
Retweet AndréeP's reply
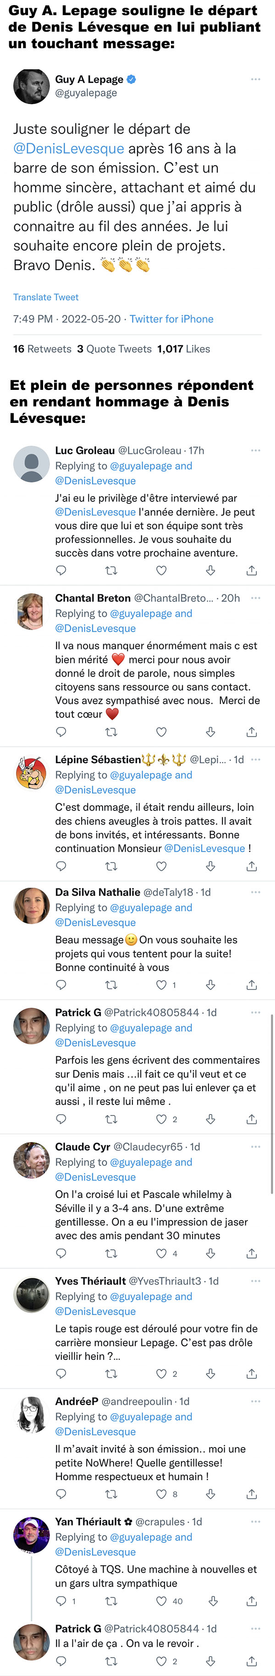(111, 1494)
